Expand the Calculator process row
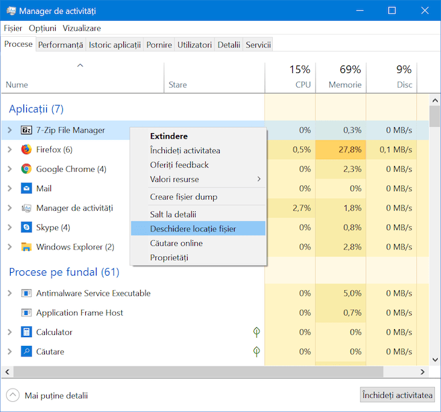The width and height of the screenshot is (441, 412). [x=9, y=332]
